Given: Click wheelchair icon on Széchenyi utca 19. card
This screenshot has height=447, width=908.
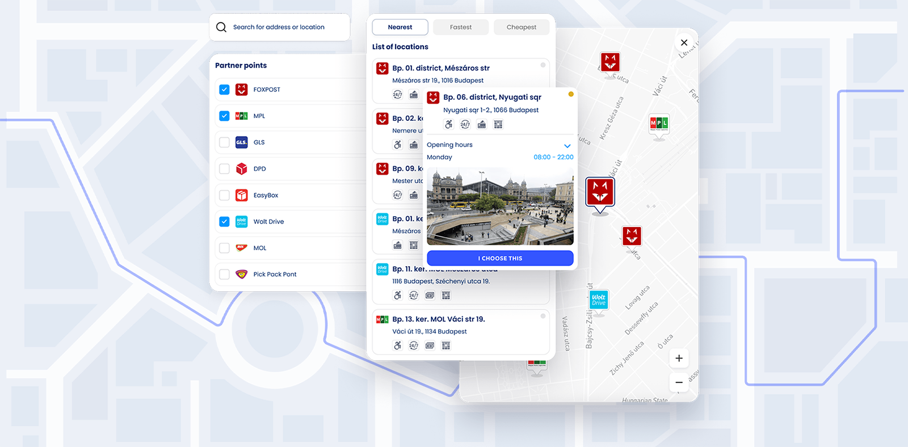Looking at the screenshot, I should pyautogui.click(x=398, y=296).
